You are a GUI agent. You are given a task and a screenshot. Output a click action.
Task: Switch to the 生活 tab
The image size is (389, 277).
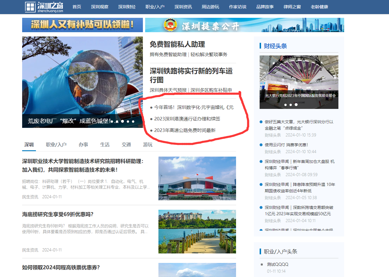click(105, 145)
